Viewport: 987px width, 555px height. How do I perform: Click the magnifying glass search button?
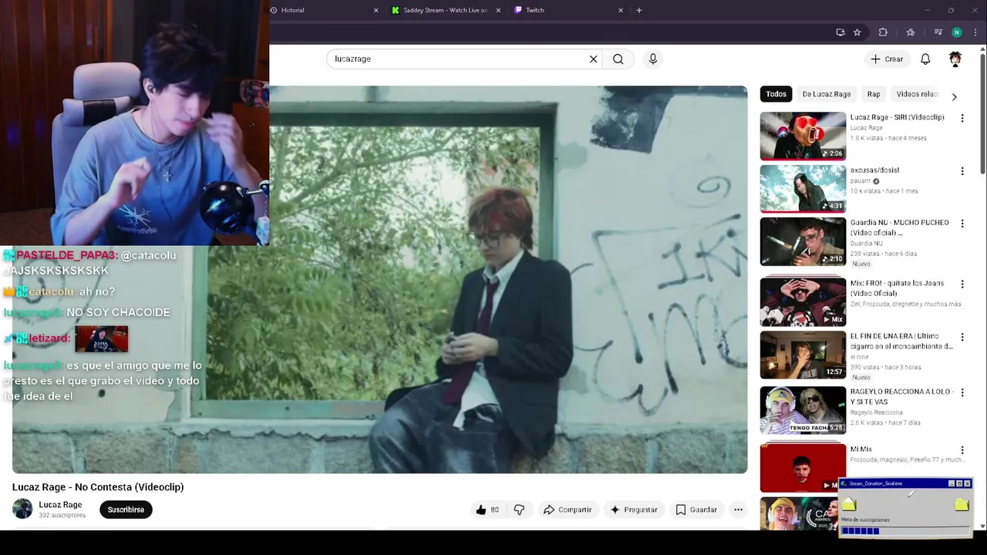[x=618, y=59]
